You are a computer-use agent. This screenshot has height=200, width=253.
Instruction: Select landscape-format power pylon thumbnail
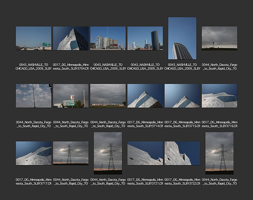[71, 153]
